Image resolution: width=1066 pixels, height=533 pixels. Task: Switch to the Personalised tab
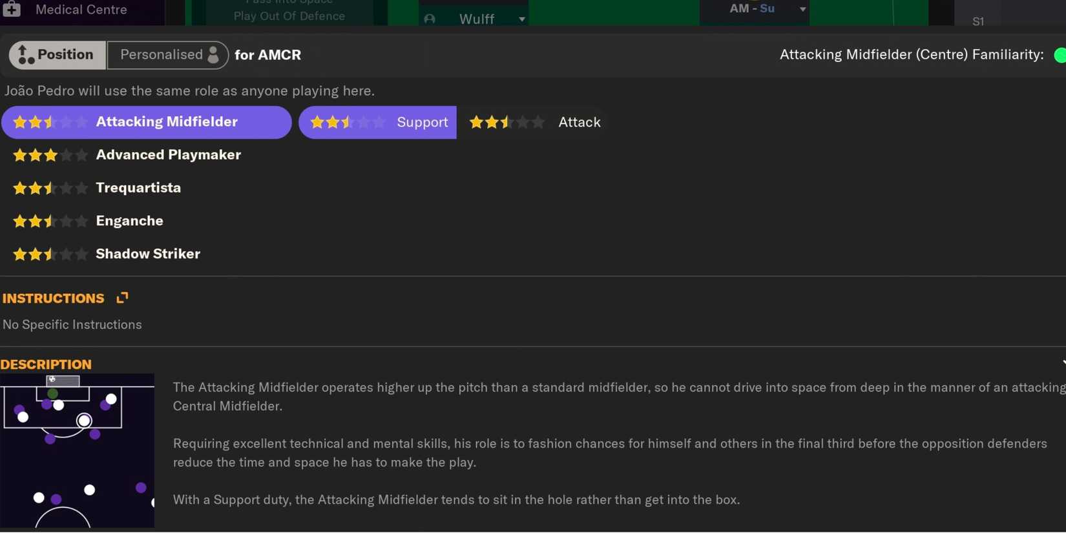[x=167, y=55]
